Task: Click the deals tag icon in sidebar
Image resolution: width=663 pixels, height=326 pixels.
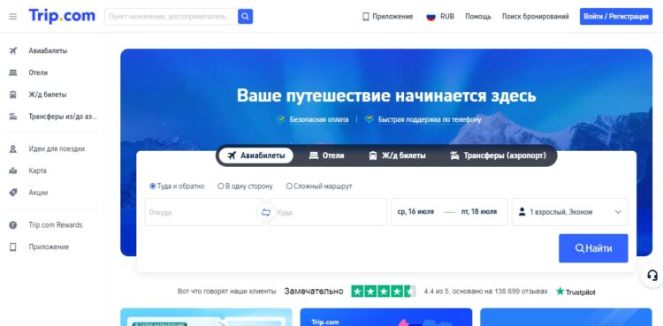Action: (x=13, y=193)
